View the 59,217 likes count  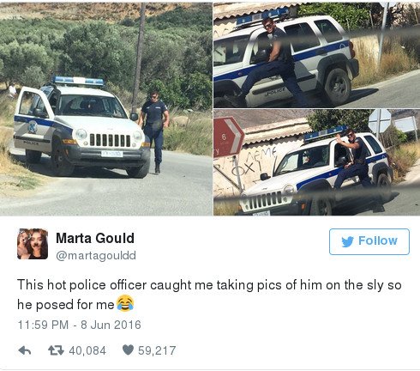pos(157,350)
